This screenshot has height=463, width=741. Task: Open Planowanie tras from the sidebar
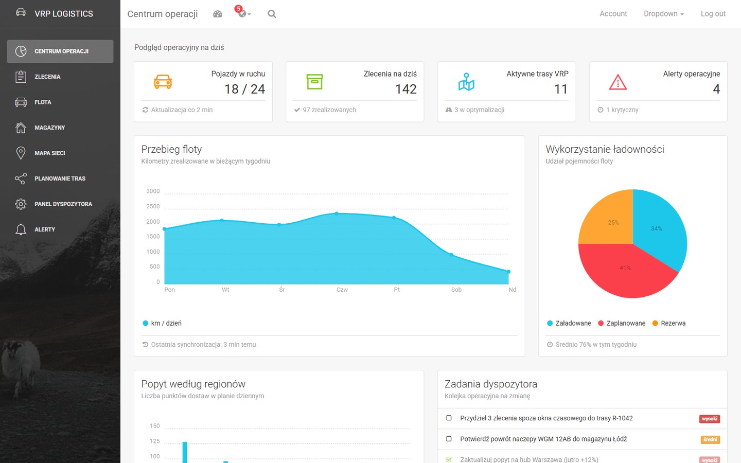[60, 179]
